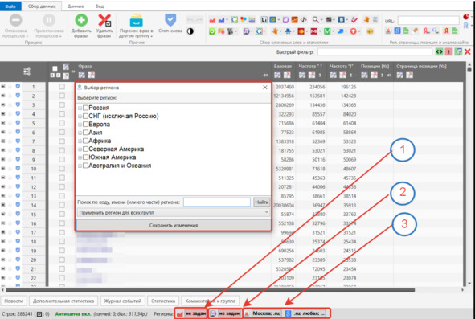Check the Австралия и Океания checkbox
The width and height of the screenshot is (475, 319).
tap(85, 166)
